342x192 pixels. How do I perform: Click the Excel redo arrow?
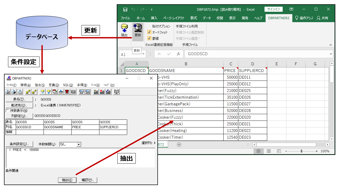tap(142, 10)
